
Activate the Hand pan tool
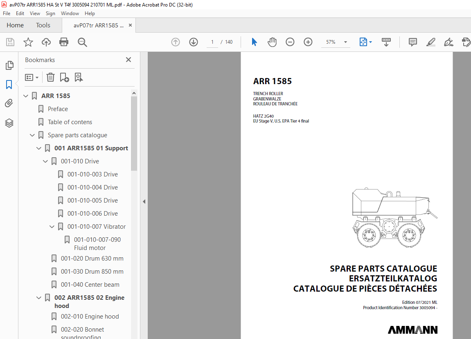[x=272, y=42]
